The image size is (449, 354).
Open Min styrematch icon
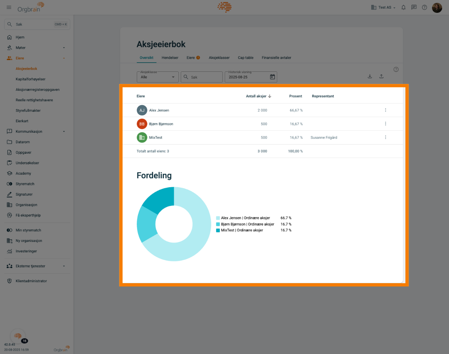[10, 230]
